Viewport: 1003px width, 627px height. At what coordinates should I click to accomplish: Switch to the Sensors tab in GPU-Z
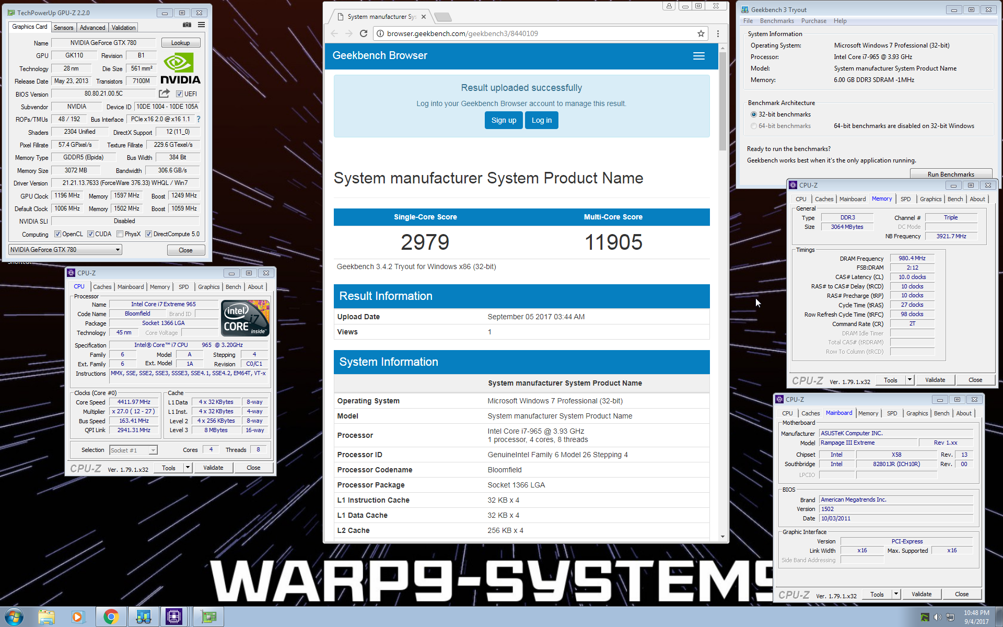pyautogui.click(x=64, y=28)
